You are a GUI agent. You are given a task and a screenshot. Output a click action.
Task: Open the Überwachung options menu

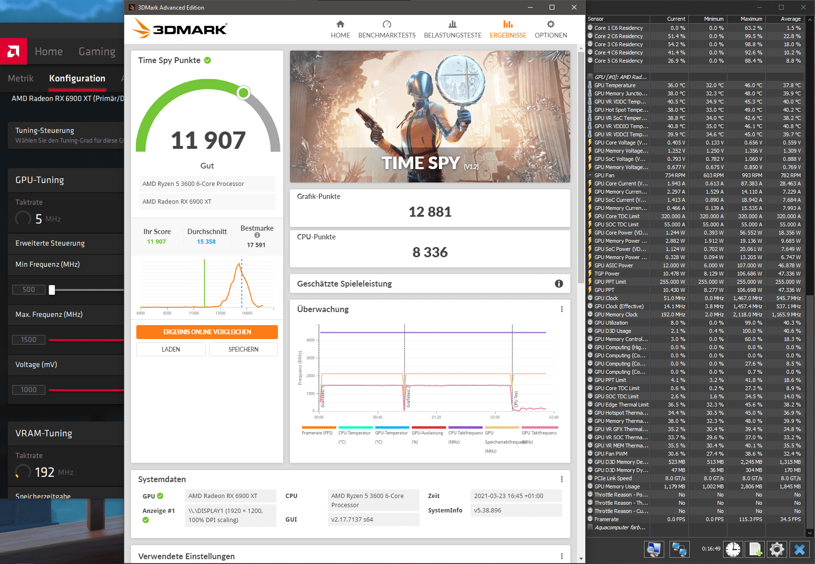point(562,309)
